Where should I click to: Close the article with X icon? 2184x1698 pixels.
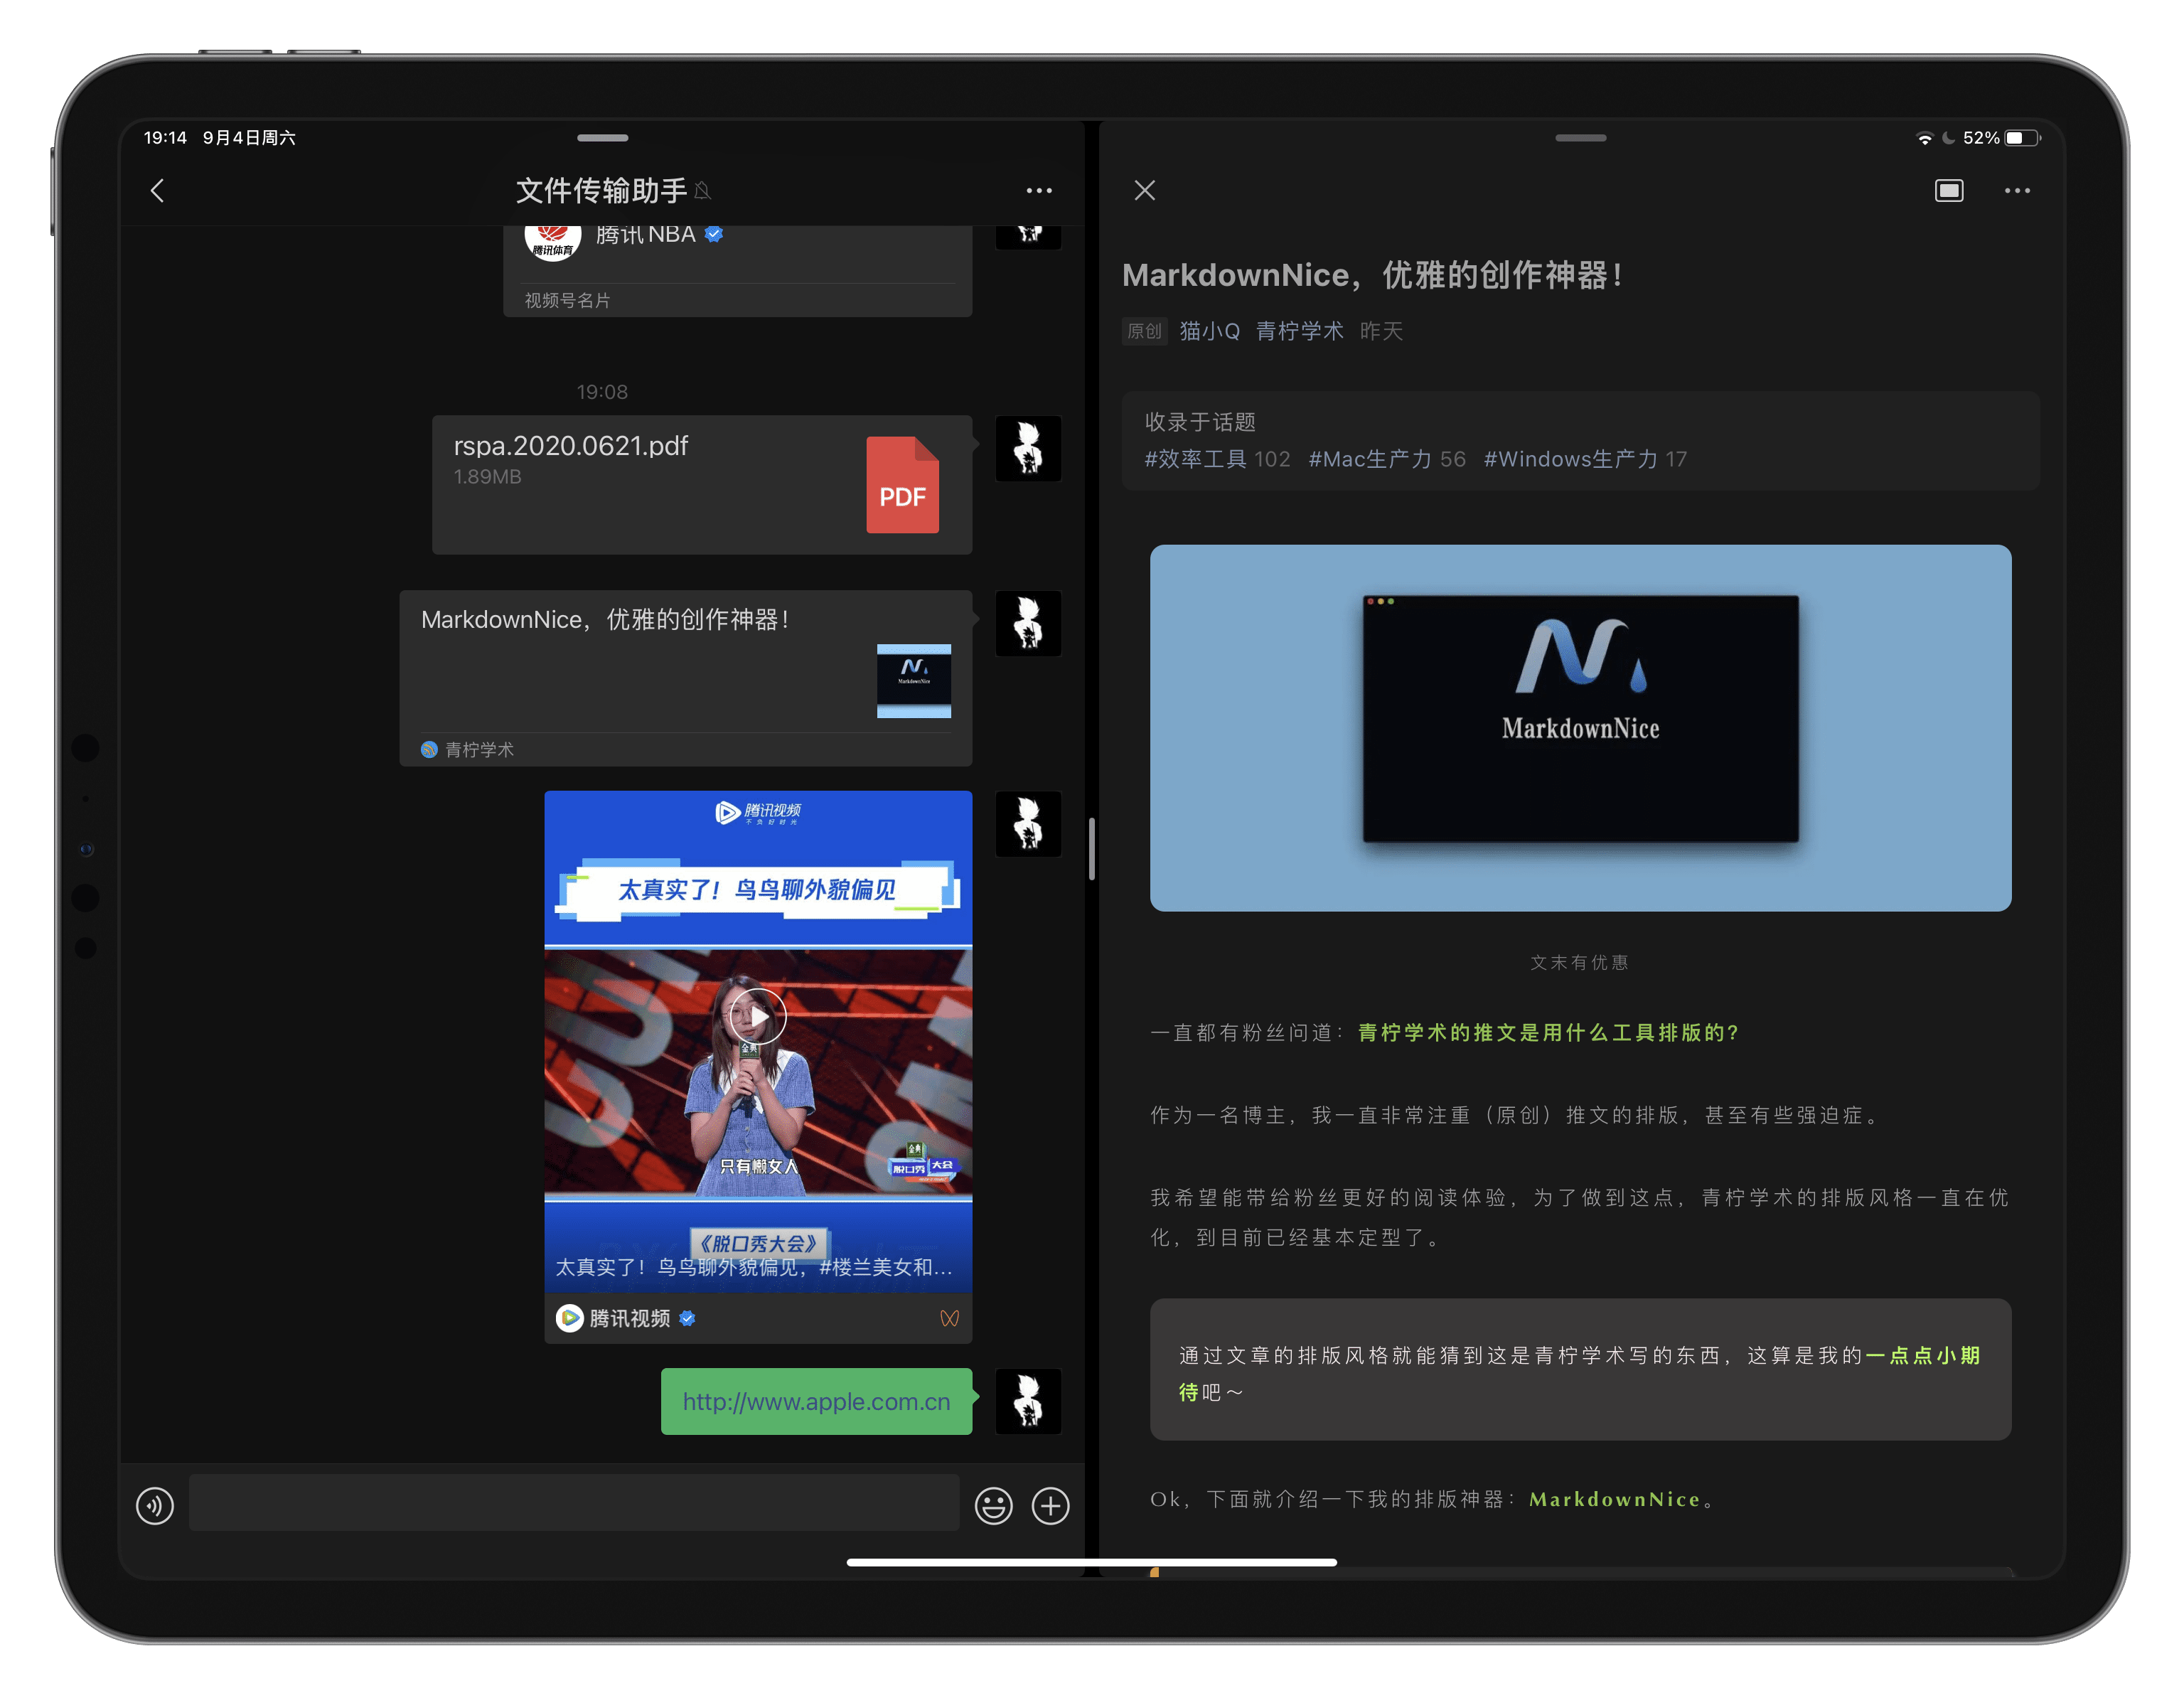pos(1145,191)
